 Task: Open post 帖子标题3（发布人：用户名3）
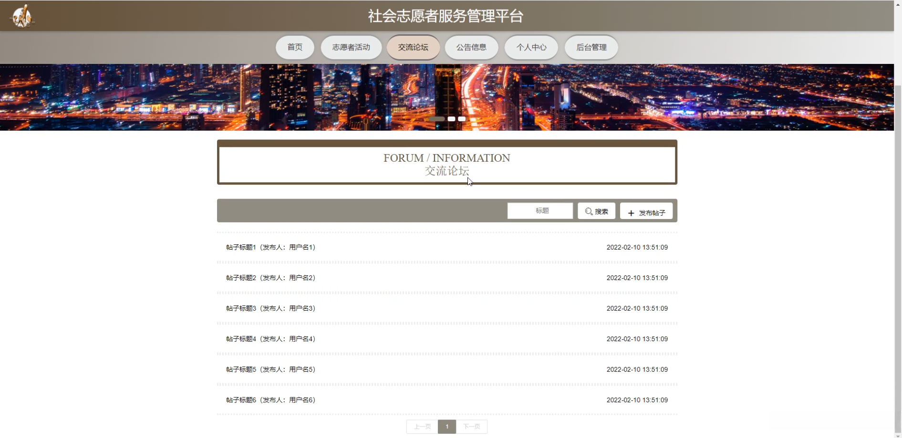tap(271, 308)
